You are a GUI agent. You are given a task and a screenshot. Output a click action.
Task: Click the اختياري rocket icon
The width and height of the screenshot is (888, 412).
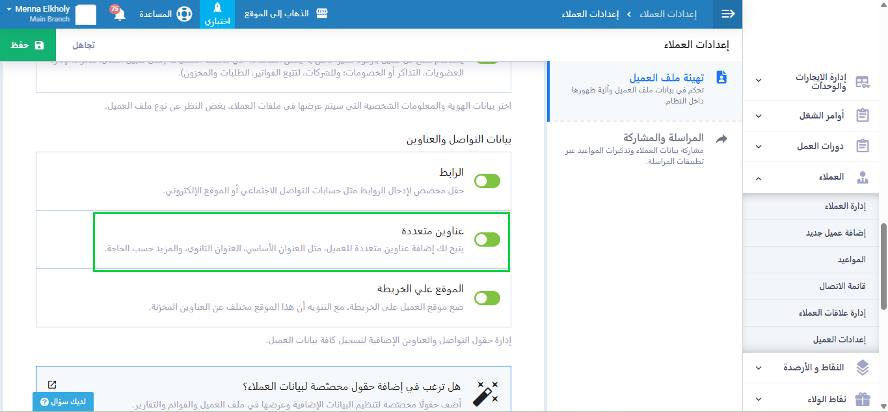coord(217,8)
